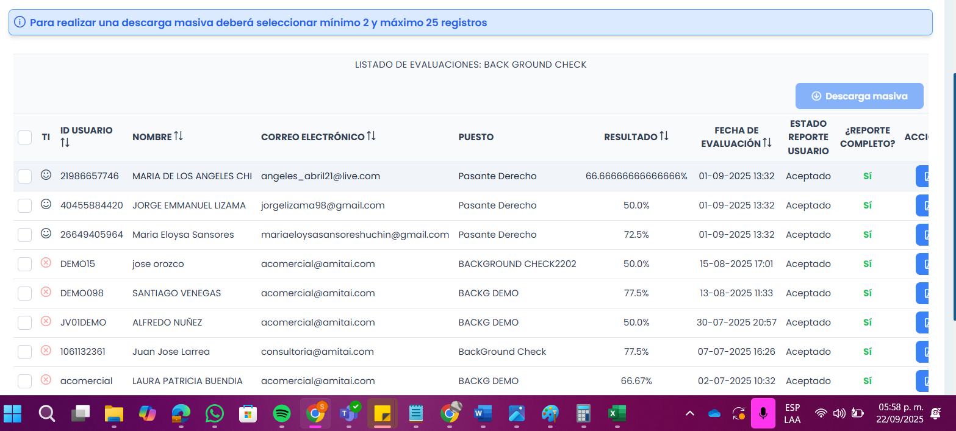Open Spotify from the taskbar

pos(281,414)
